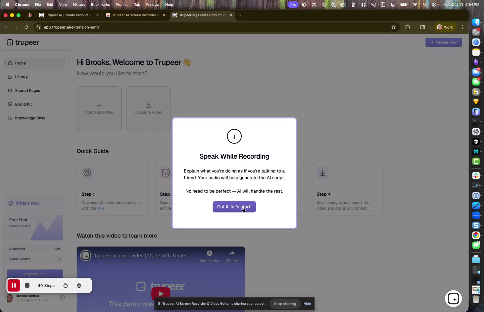Screen dimensions: 484x312
Task: Click the Got it, let's start button
Action: [x=234, y=207]
